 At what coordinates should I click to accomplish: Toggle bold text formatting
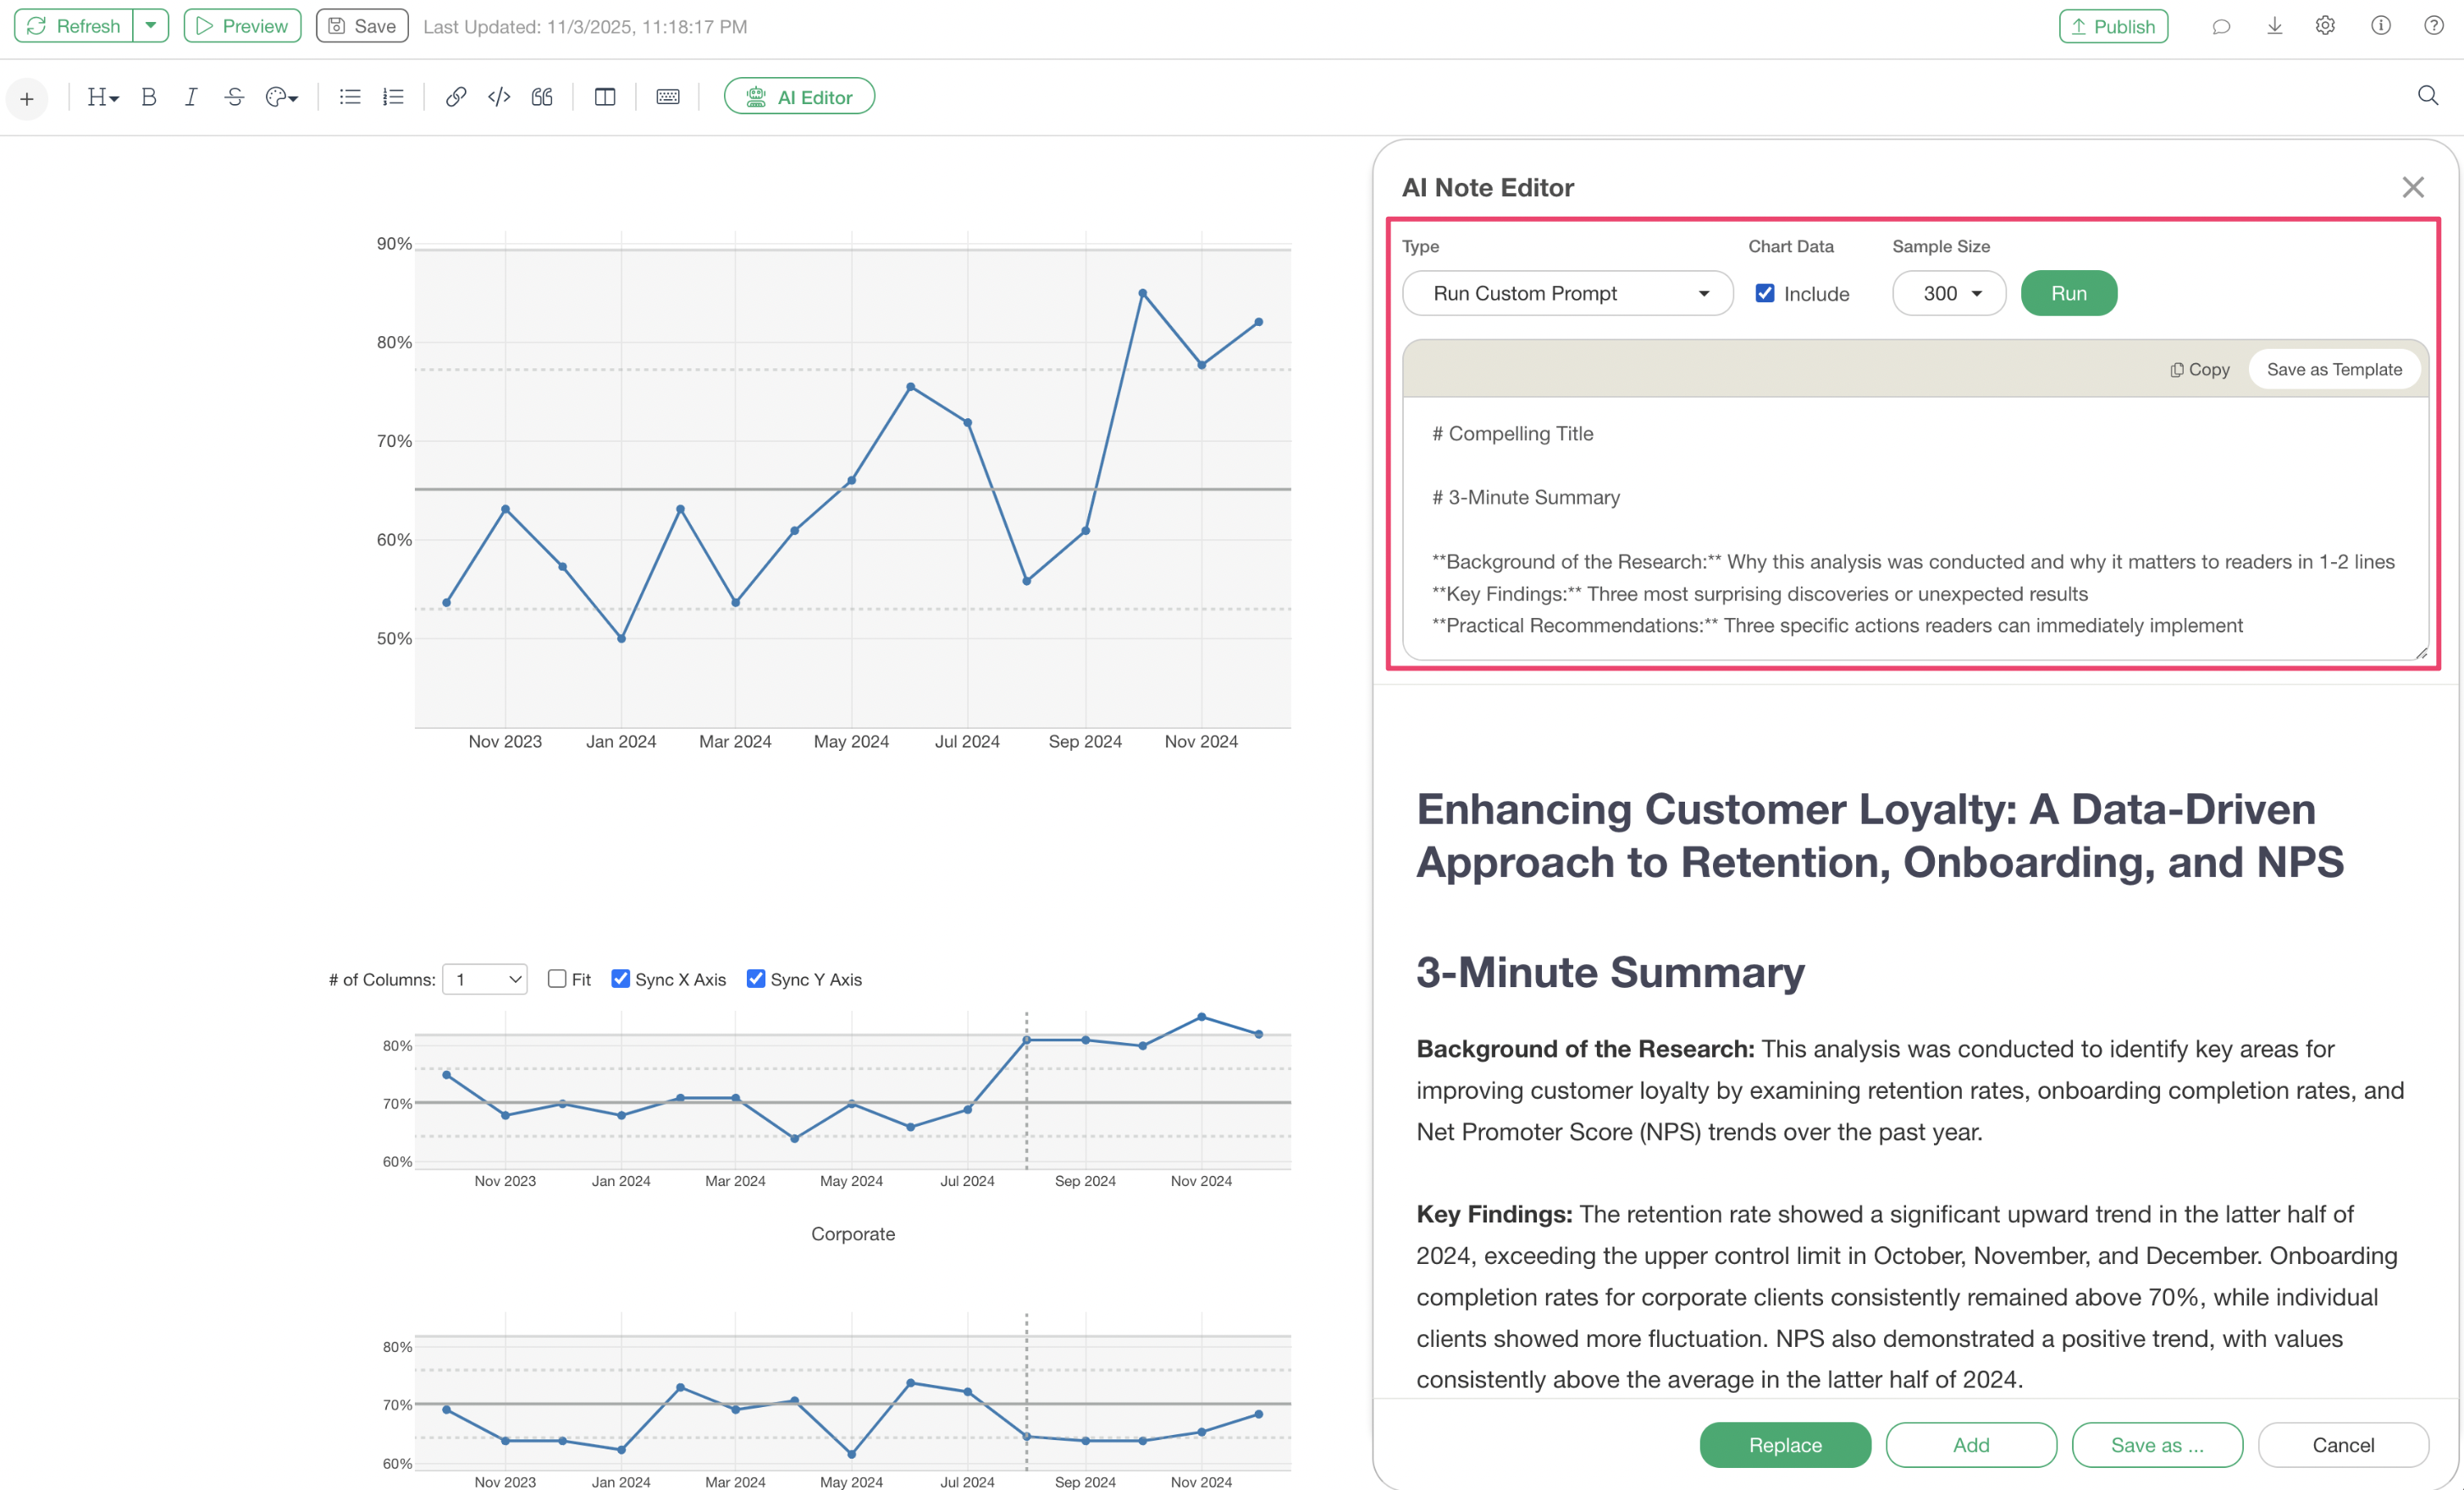[149, 97]
